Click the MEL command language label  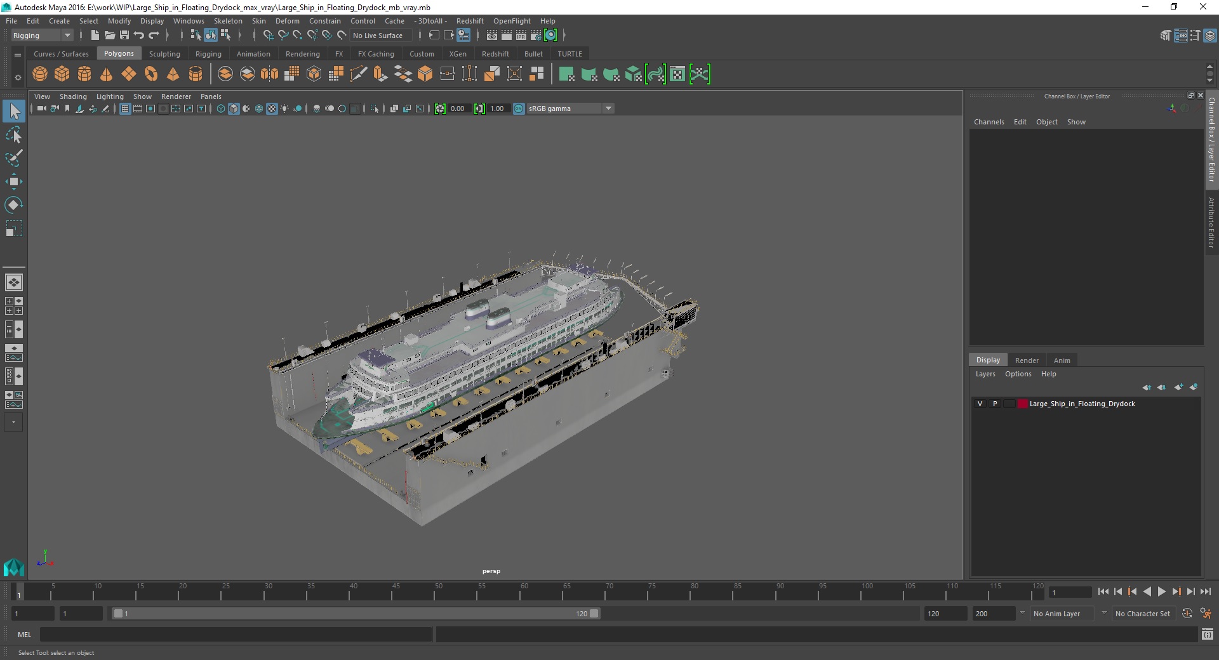point(24,635)
